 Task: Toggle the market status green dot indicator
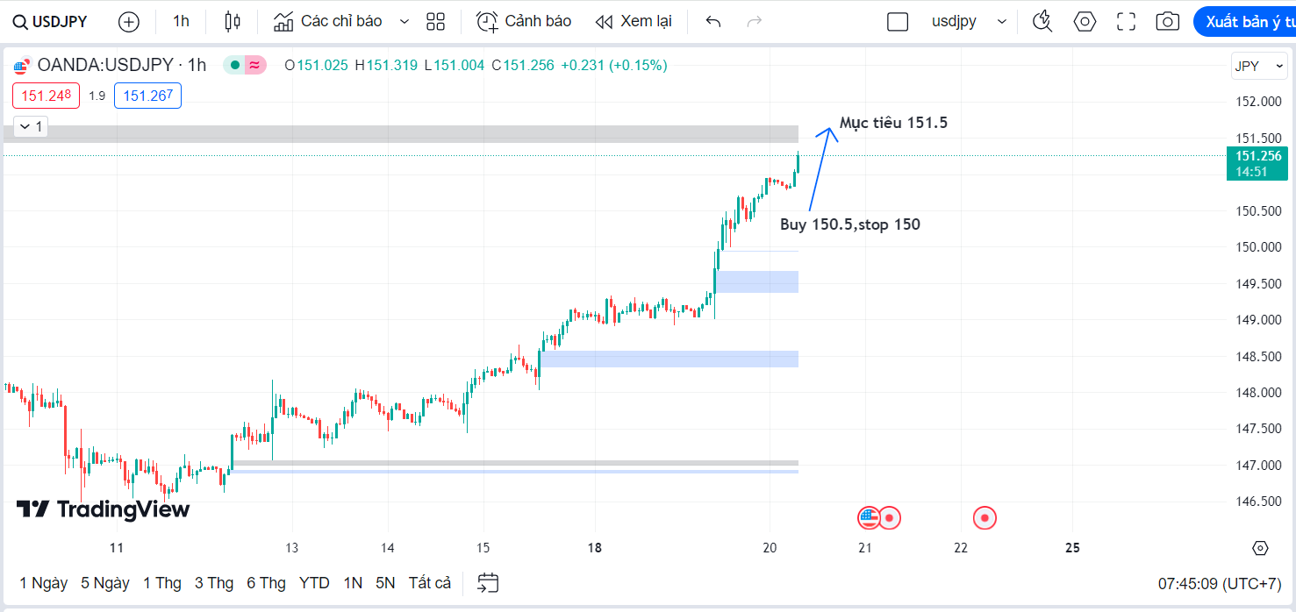pyautogui.click(x=234, y=65)
